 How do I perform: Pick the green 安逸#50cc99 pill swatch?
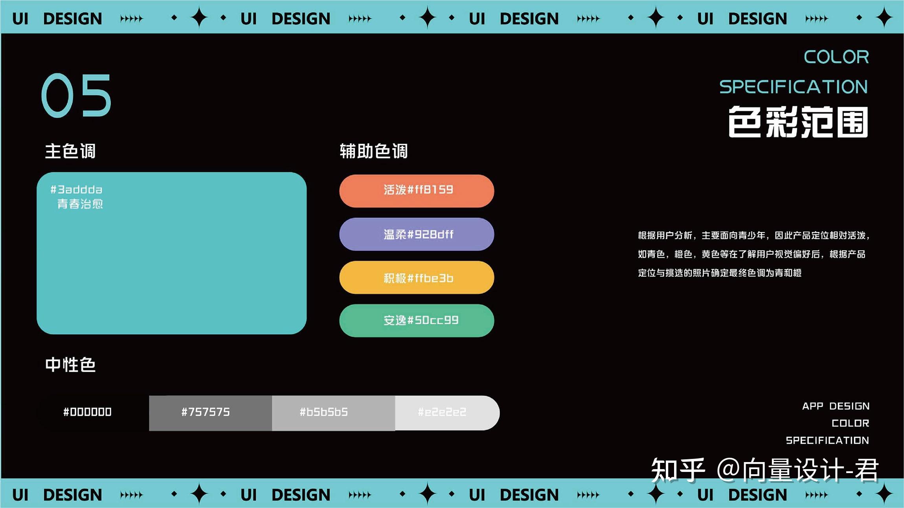417,320
